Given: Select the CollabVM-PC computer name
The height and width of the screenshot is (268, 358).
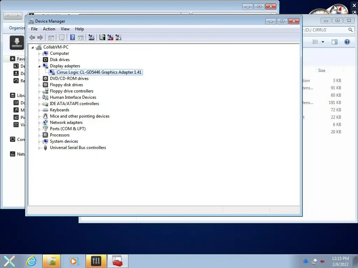Looking at the screenshot, I should [x=56, y=47].
